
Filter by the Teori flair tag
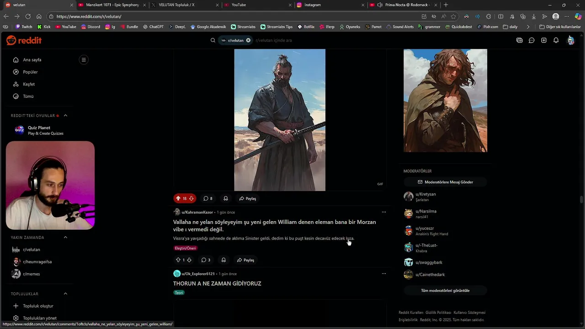(x=179, y=292)
